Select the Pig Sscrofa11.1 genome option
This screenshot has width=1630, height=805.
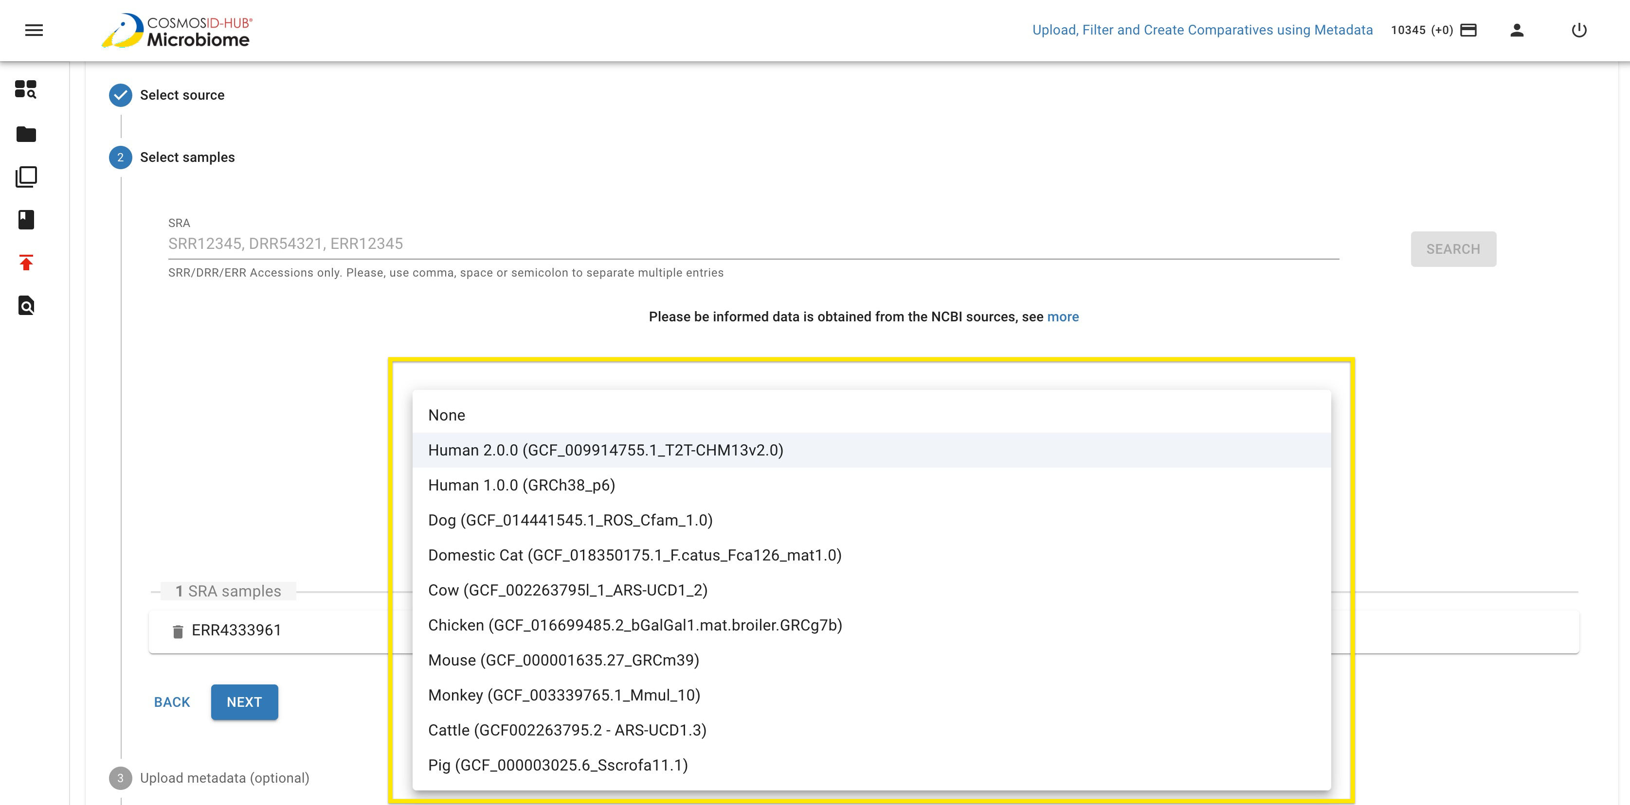tap(557, 765)
